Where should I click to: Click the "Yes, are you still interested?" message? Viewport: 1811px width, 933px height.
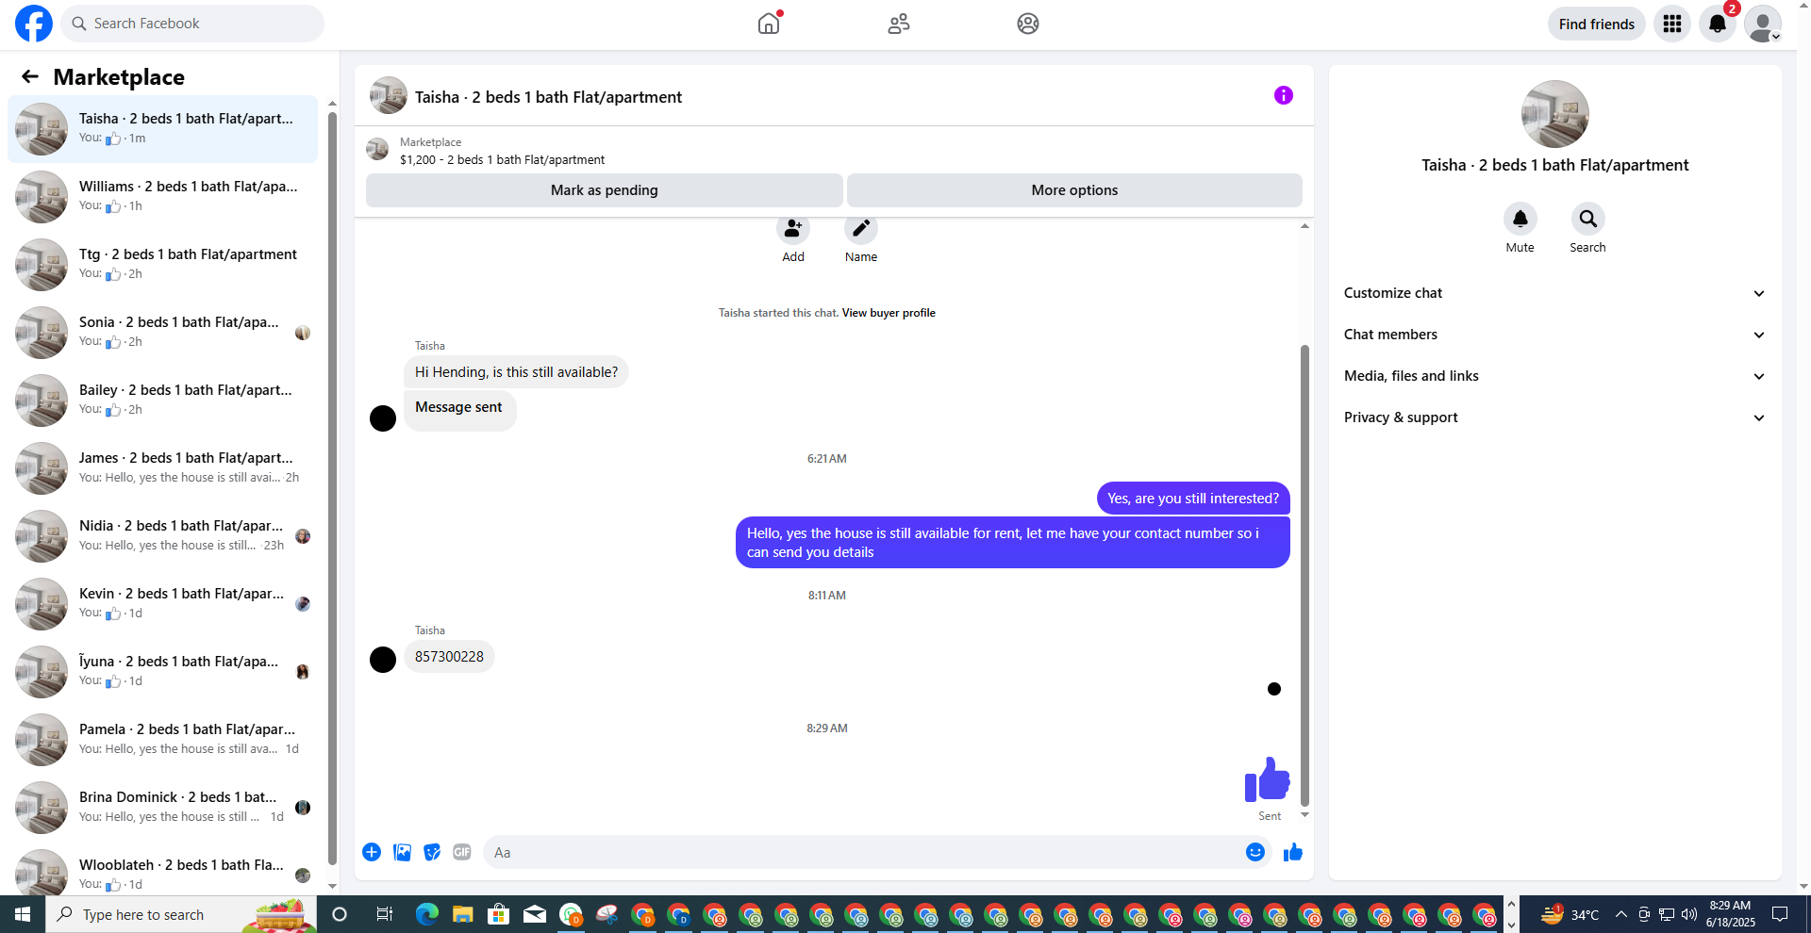tap(1193, 499)
